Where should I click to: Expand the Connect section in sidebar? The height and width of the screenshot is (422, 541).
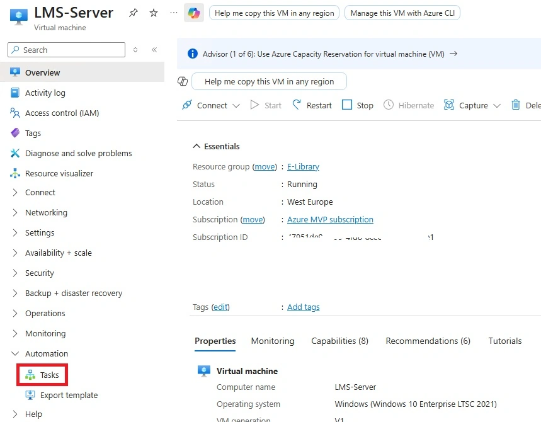(14, 193)
